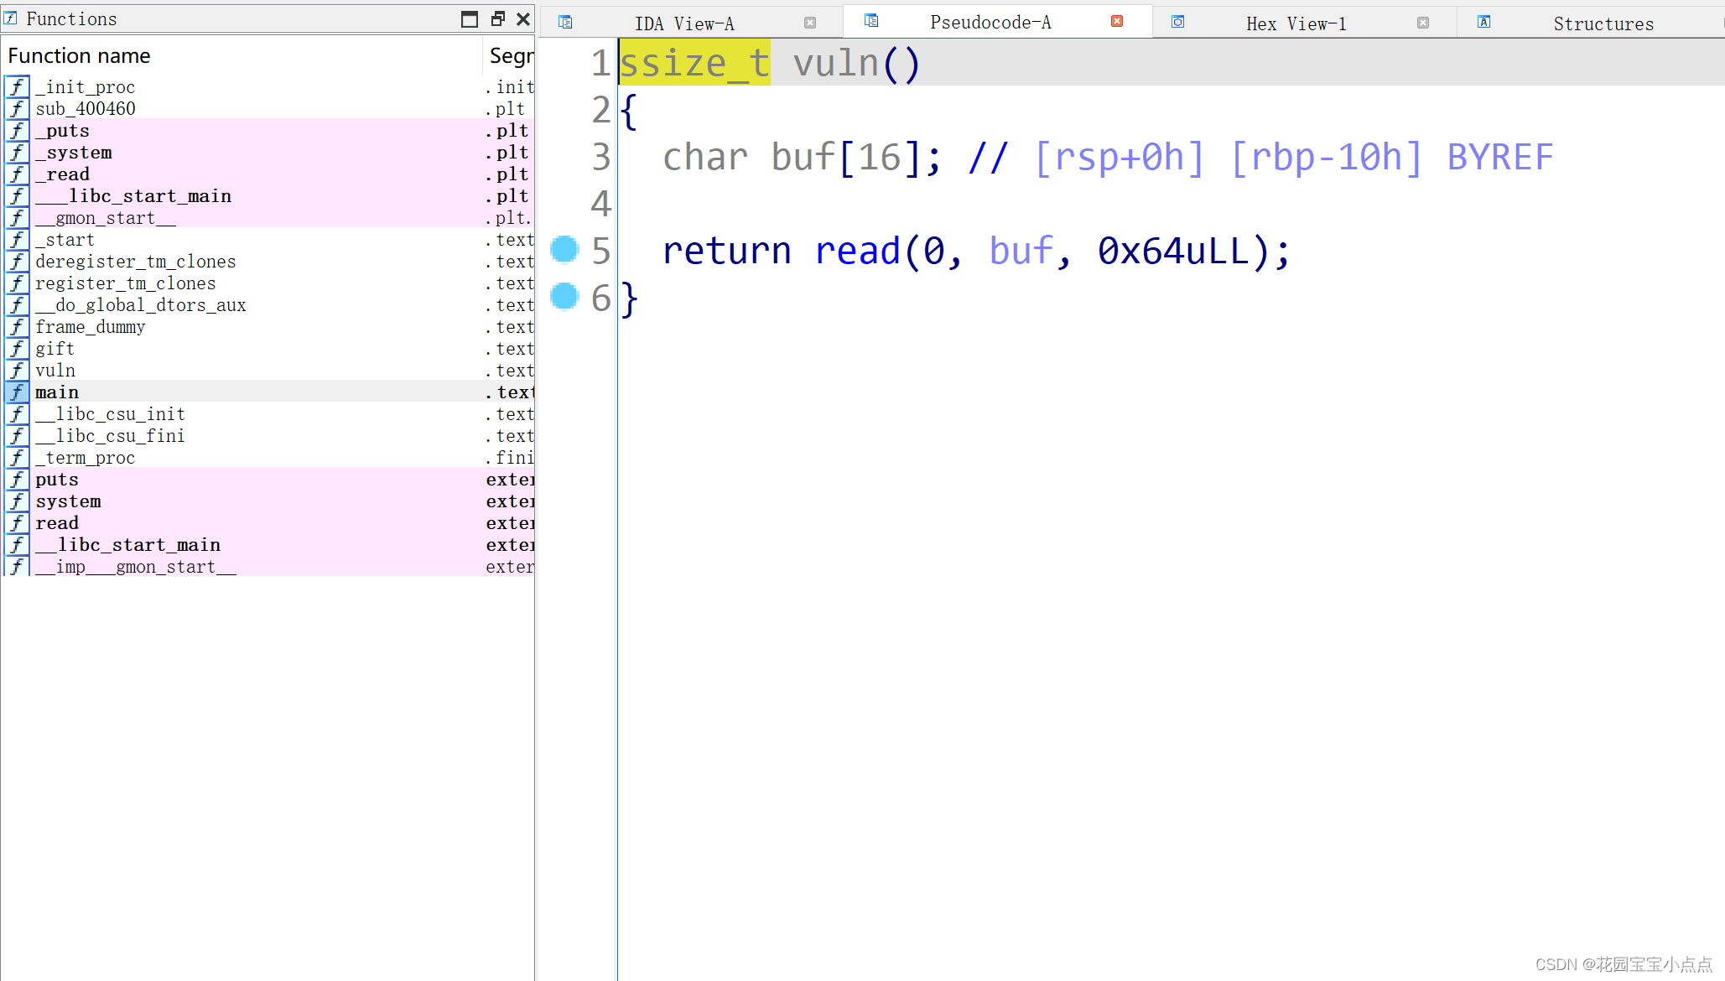This screenshot has height=981, width=1725.
Task: Float the Functions panel with restore icon
Action: (498, 18)
